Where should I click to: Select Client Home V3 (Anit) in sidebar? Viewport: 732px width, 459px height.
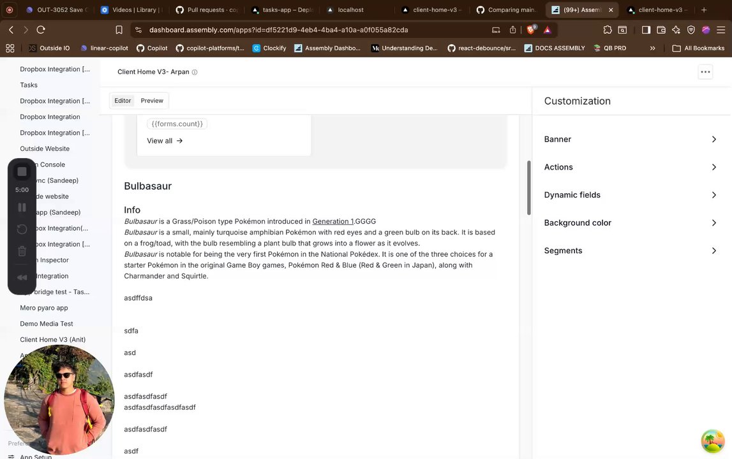[52, 340]
